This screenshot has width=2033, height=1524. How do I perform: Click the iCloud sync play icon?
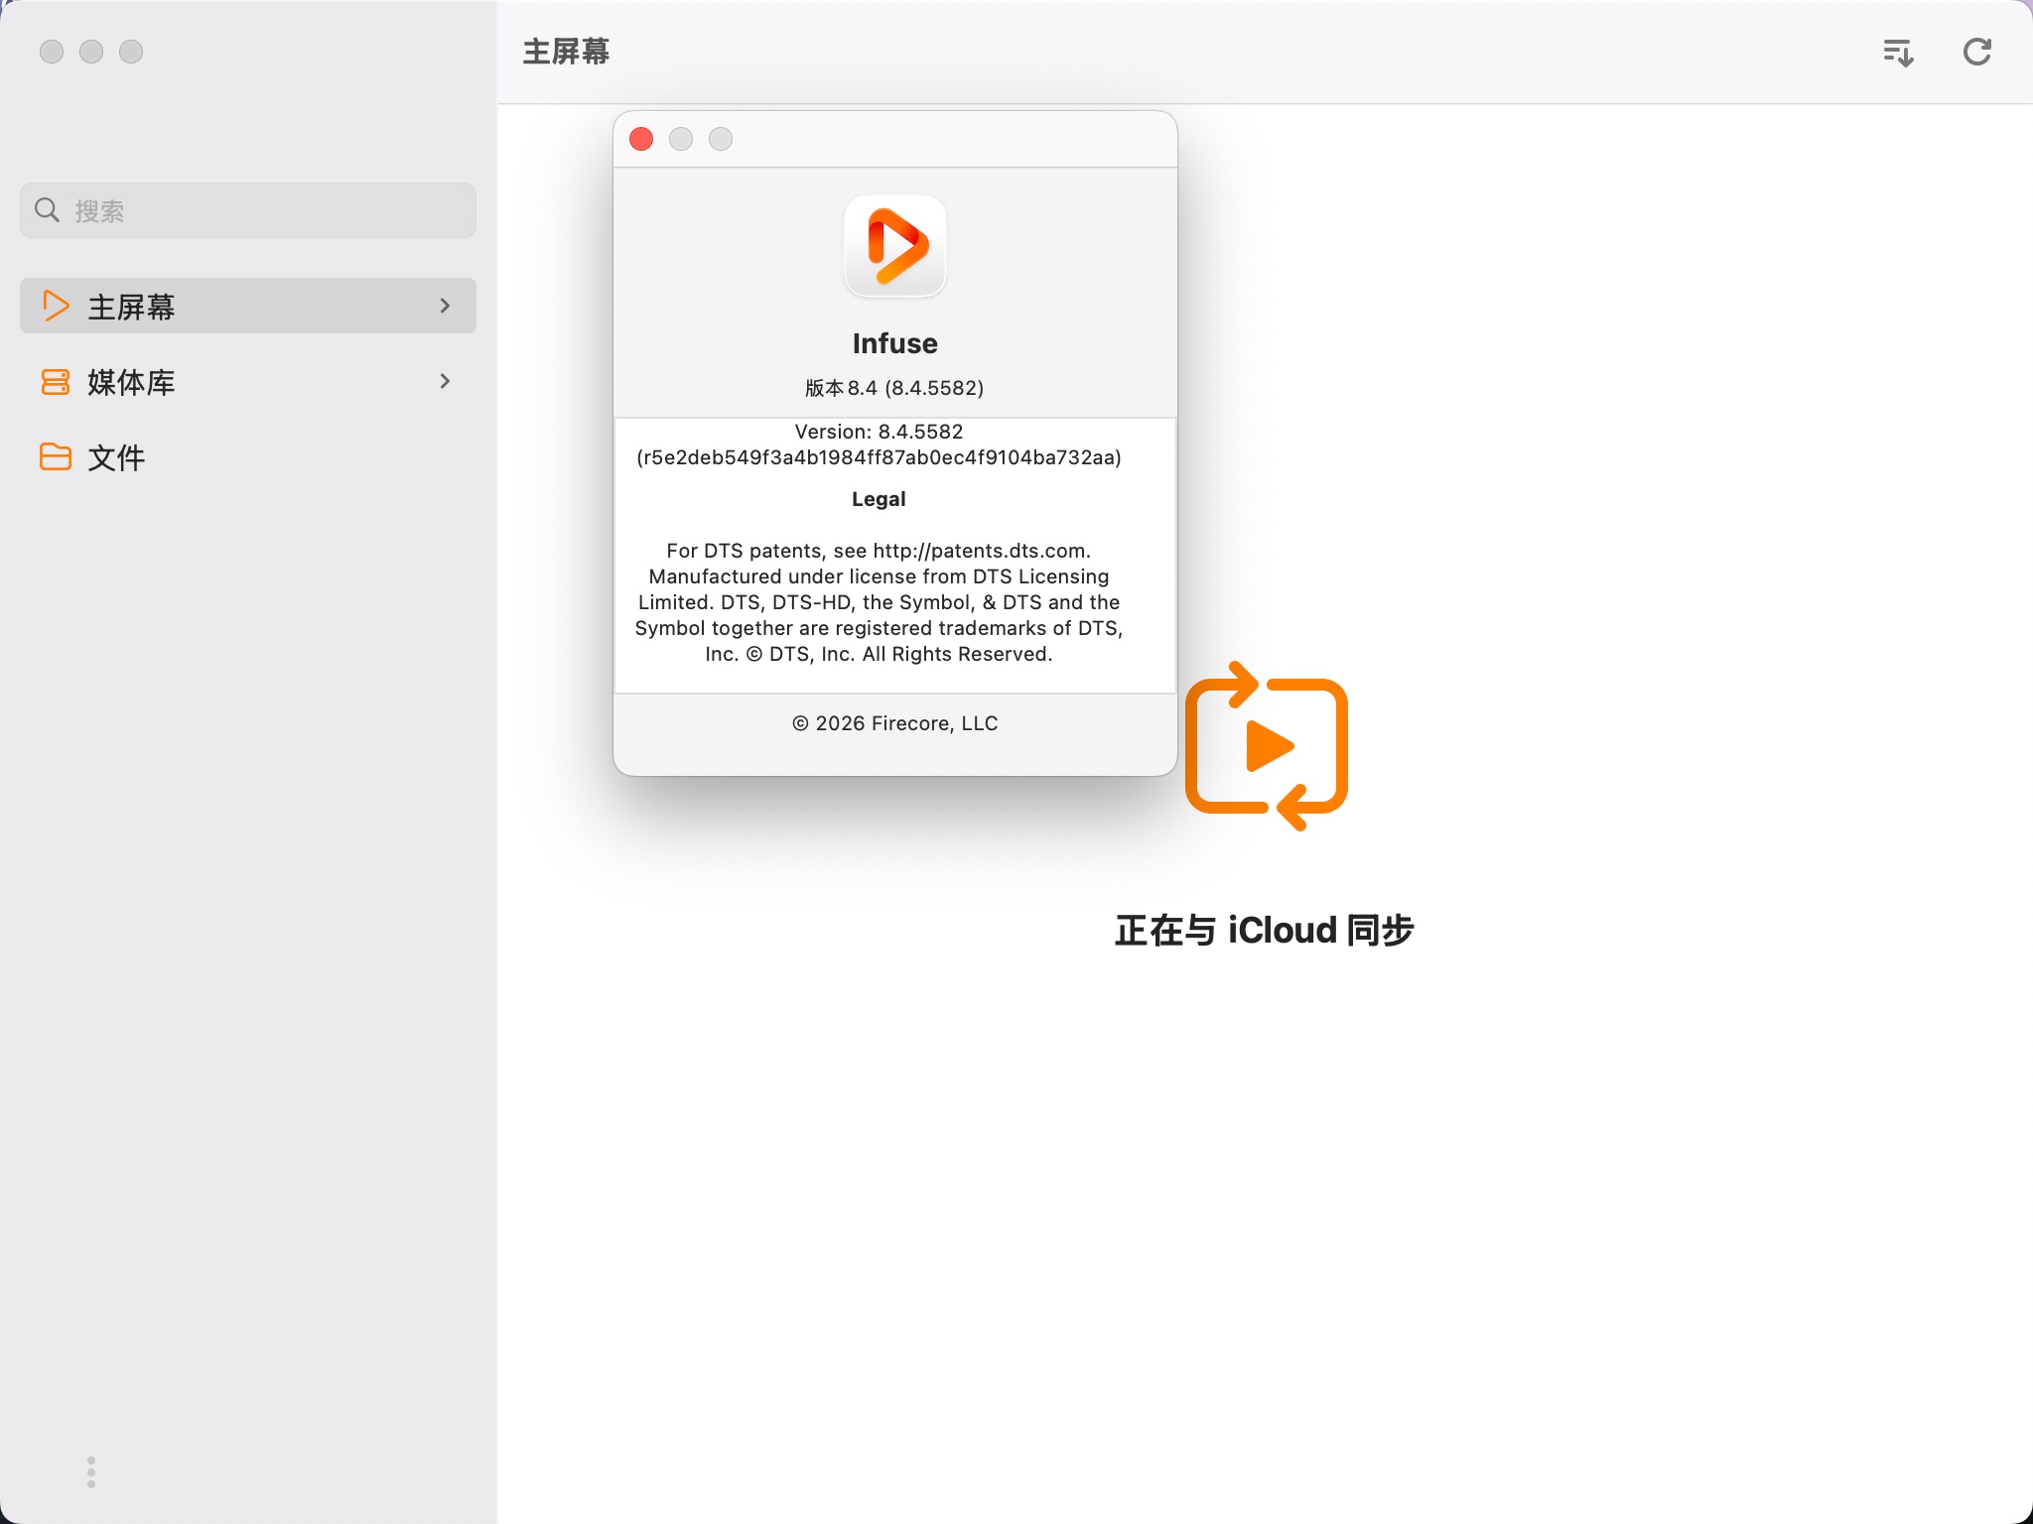tap(1267, 746)
